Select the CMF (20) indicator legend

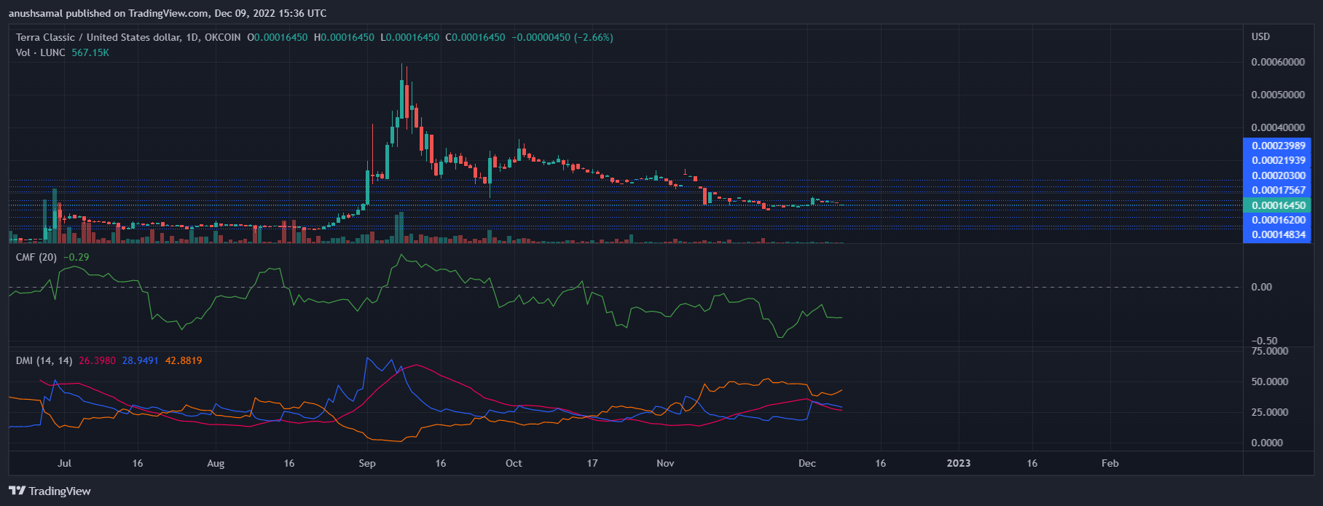tap(36, 257)
